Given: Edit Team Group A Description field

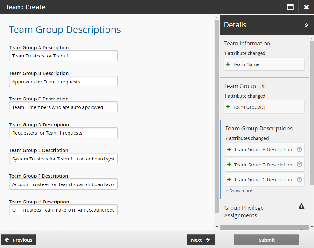Looking at the screenshot, I should click(x=63, y=56).
